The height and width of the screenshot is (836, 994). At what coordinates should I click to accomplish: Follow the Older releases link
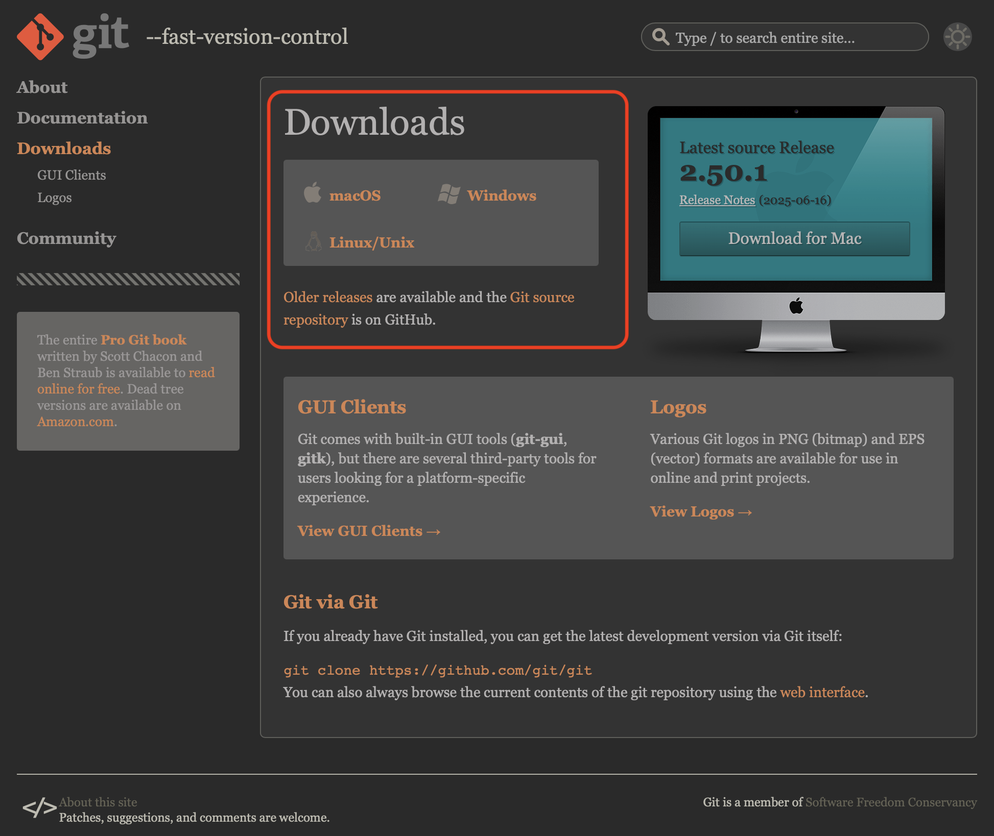coord(328,297)
